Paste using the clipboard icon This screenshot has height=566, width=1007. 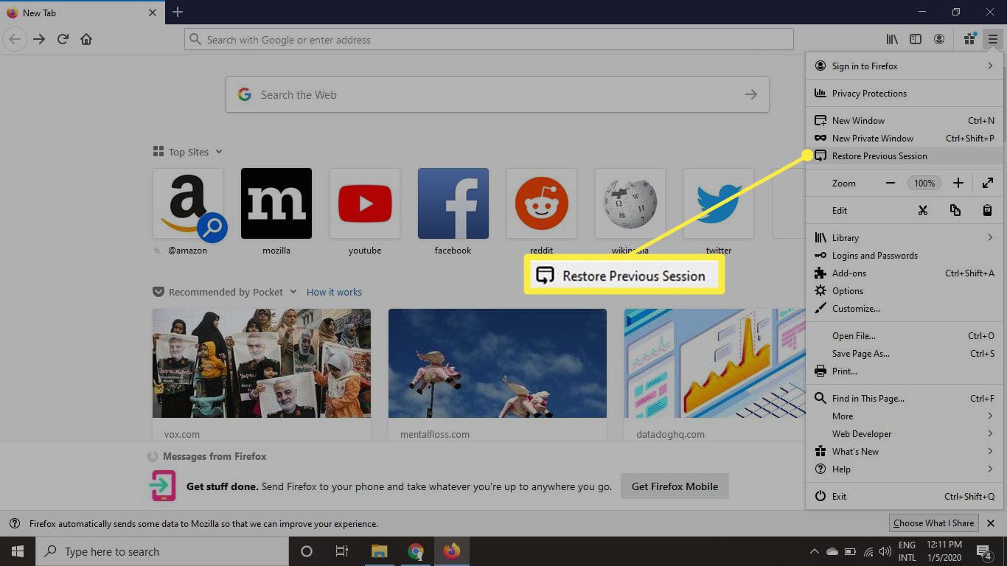tap(987, 210)
